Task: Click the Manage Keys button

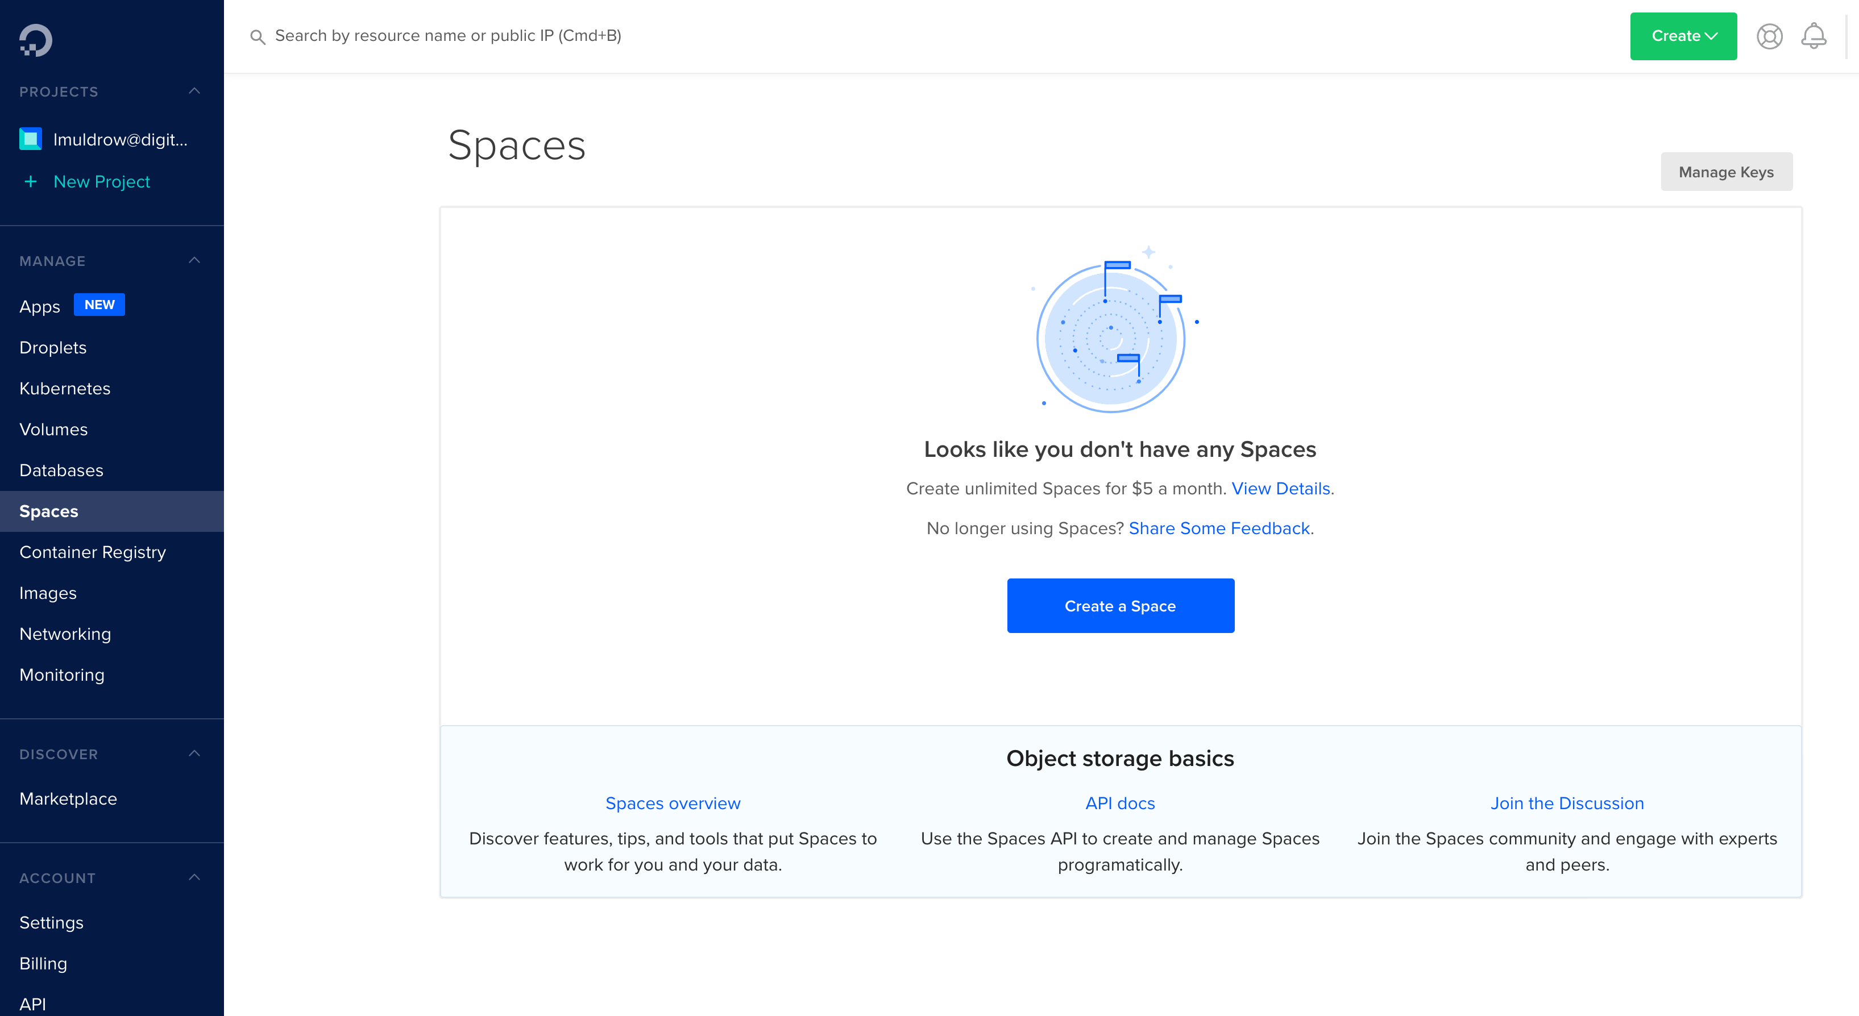Action: tap(1725, 172)
